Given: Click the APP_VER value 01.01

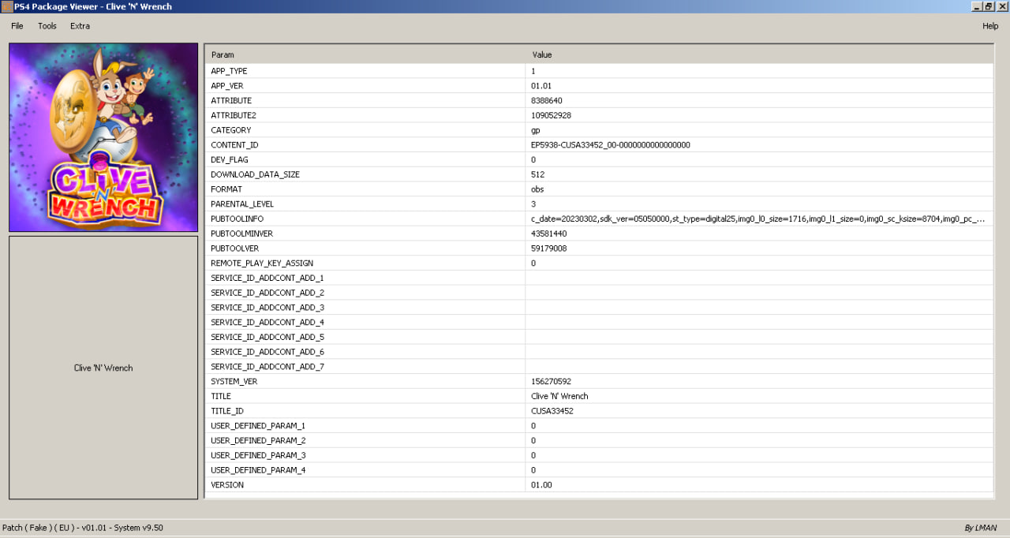Looking at the screenshot, I should coord(541,86).
